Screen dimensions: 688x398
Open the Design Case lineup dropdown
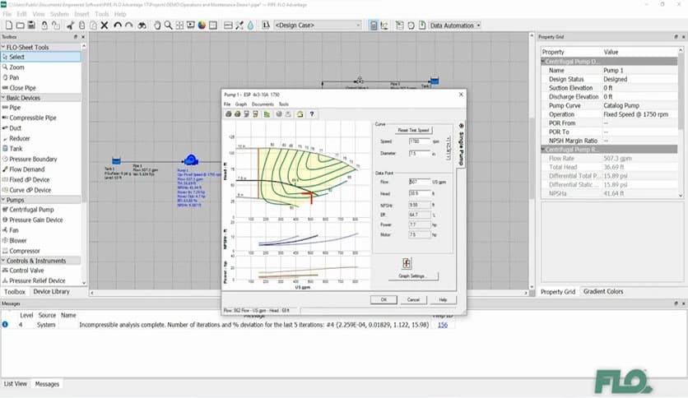click(358, 25)
